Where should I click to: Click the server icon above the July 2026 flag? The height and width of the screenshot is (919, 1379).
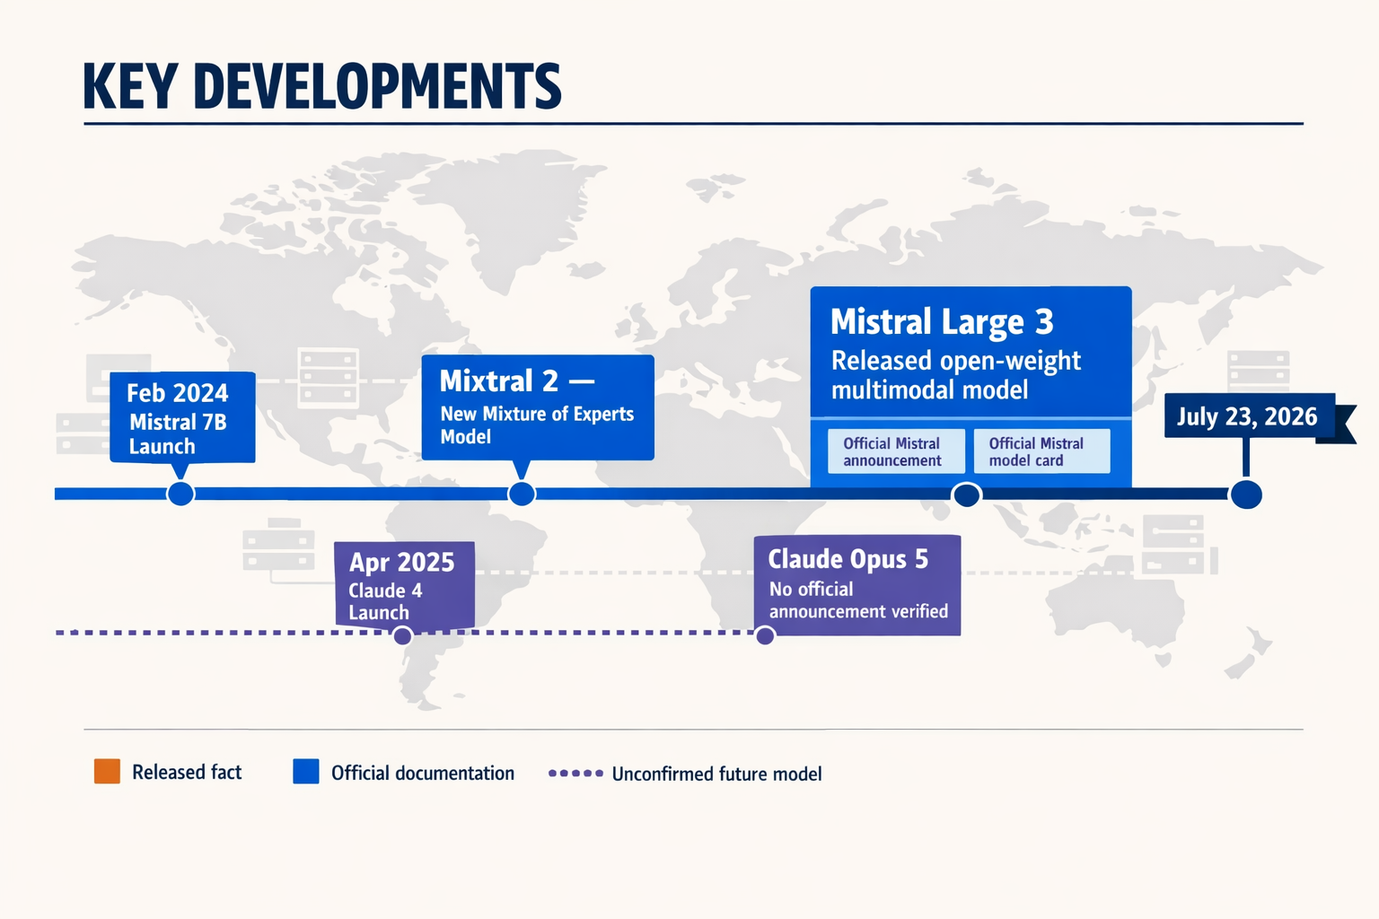[x=1259, y=370]
